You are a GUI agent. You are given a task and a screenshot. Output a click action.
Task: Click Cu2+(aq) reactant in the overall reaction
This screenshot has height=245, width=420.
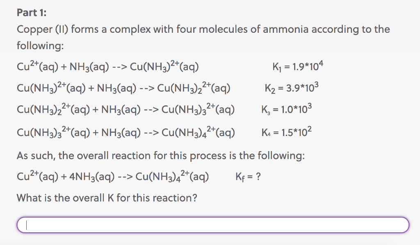click(x=37, y=177)
